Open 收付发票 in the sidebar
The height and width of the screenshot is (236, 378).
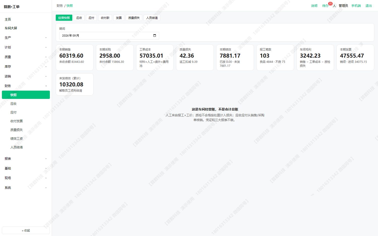tap(26, 121)
